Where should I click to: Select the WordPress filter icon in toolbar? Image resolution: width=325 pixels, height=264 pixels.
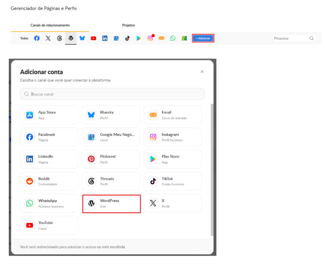tap(71, 38)
